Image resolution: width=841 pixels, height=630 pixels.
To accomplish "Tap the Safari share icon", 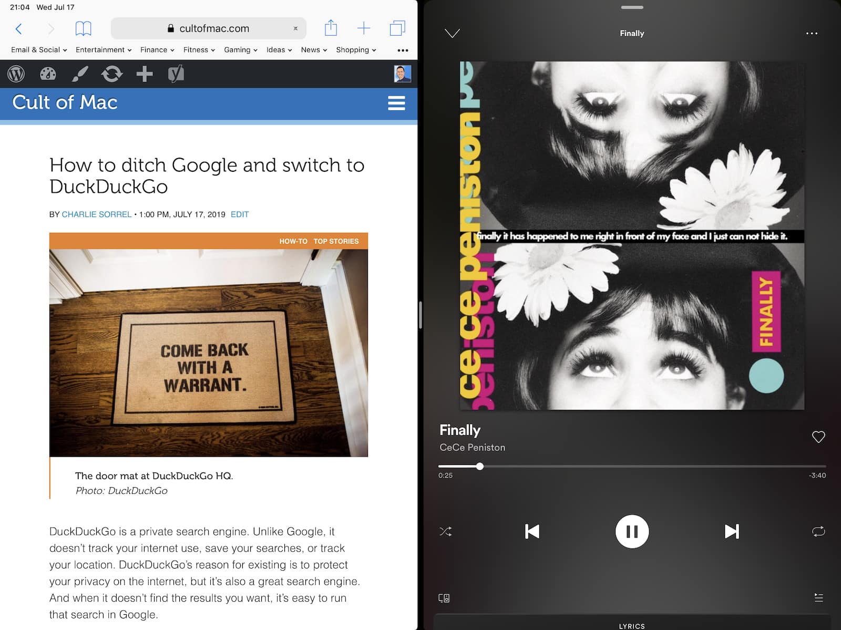I will point(331,28).
